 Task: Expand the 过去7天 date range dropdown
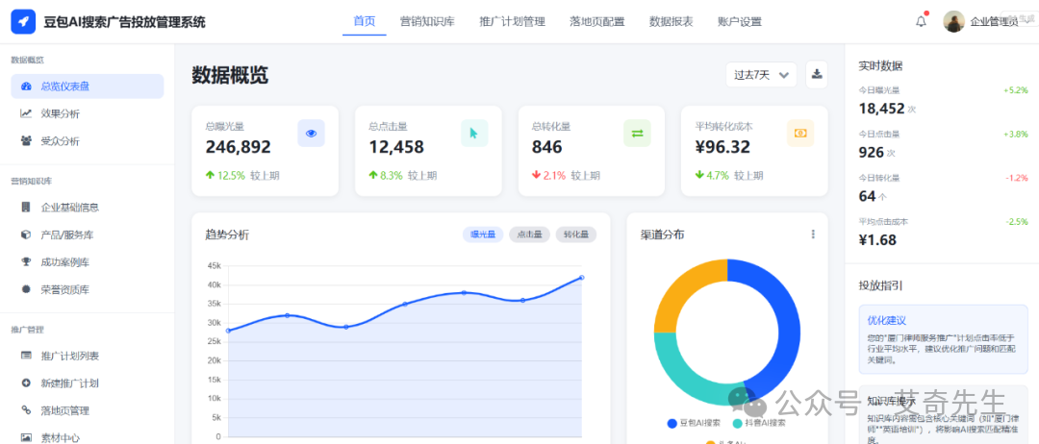click(762, 74)
